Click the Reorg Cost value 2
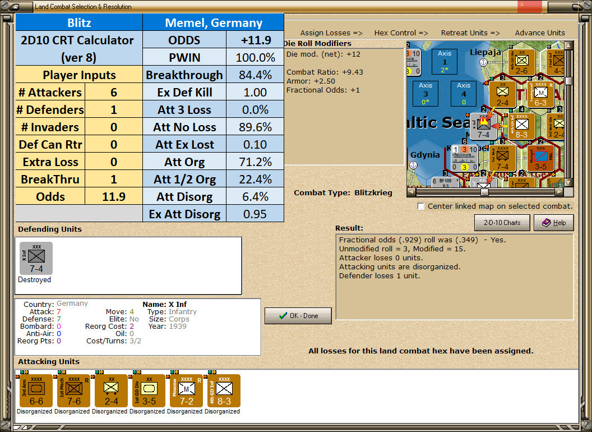Viewport: 592px width, 432px height. [x=131, y=326]
